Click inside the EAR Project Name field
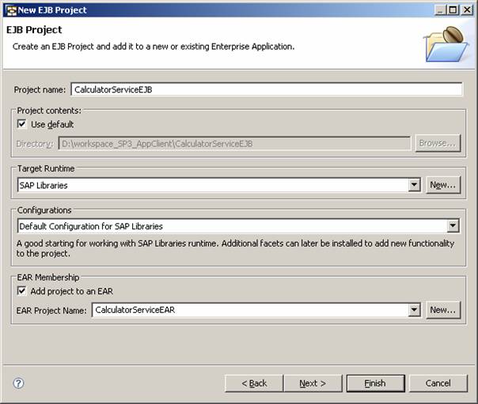Screen dimensions: 478x404 (249, 310)
